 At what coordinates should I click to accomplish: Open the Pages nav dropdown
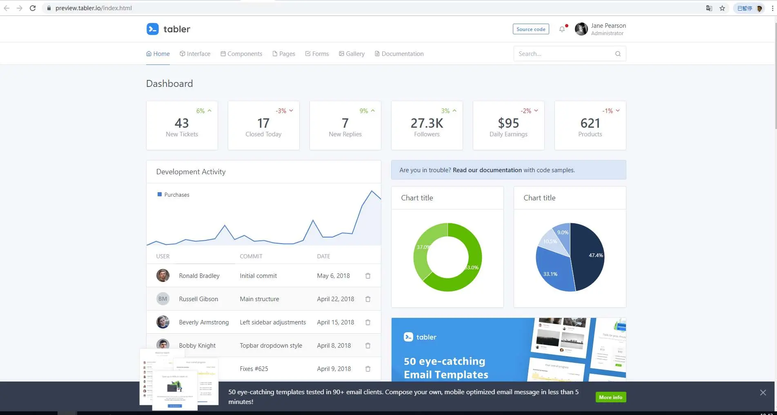click(284, 54)
